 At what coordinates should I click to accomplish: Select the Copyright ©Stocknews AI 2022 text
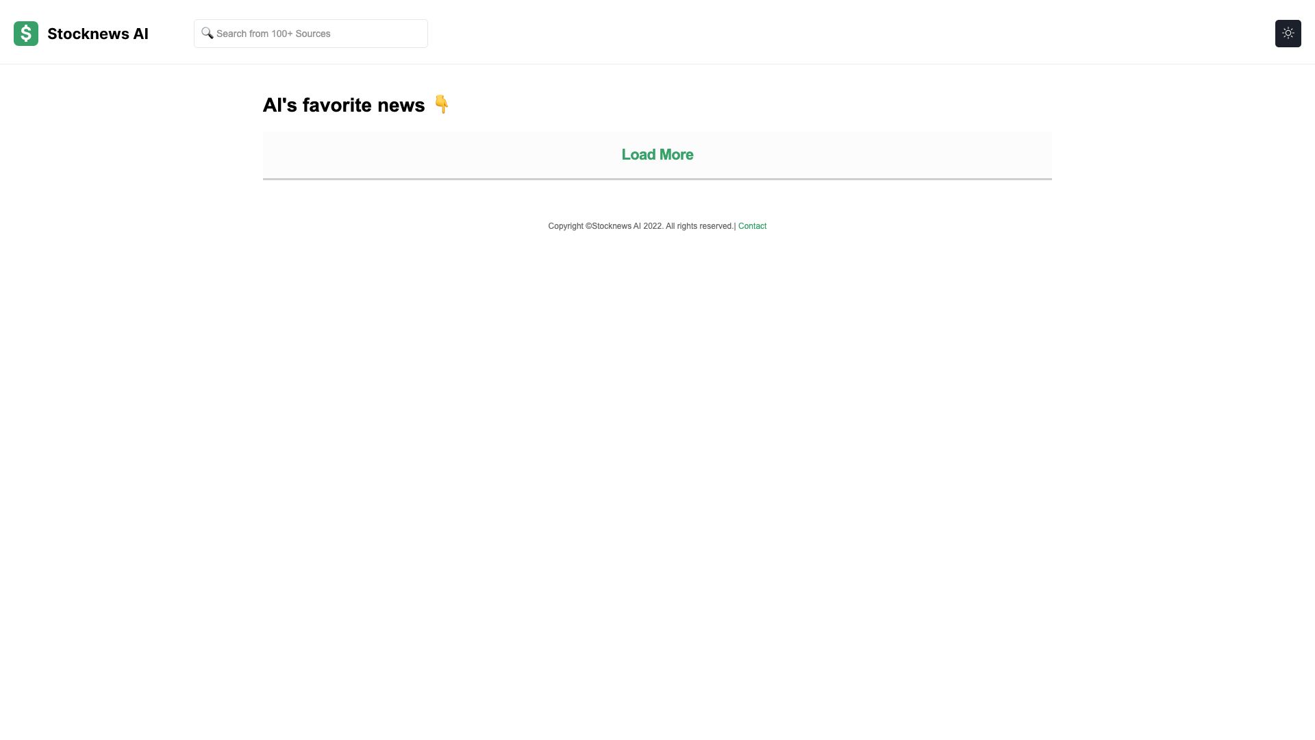pos(605,226)
